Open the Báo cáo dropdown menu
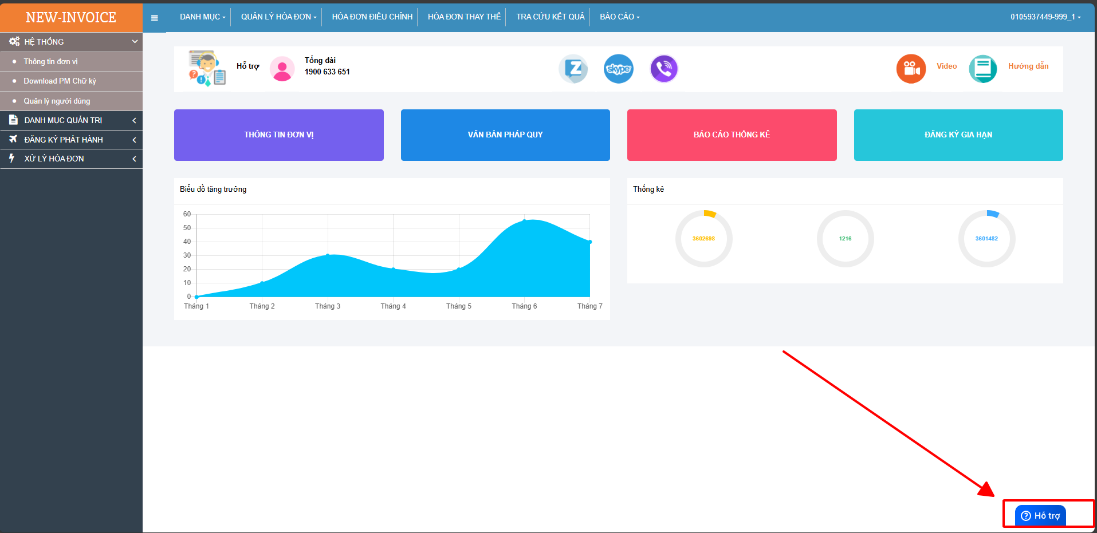The height and width of the screenshot is (533, 1097). pyautogui.click(x=619, y=17)
